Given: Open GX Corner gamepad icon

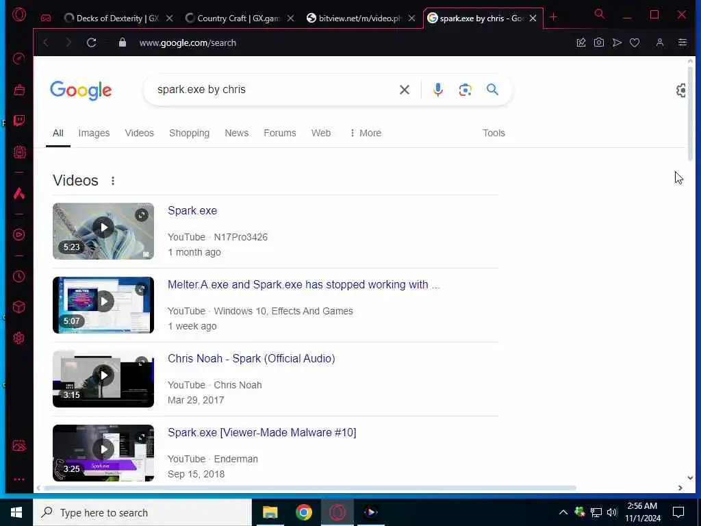Looking at the screenshot, I should tap(46, 18).
